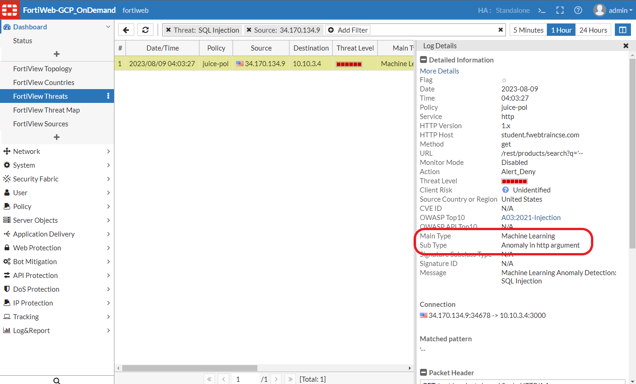Set time range to 1 Hour
The width and height of the screenshot is (636, 384).
coord(561,30)
